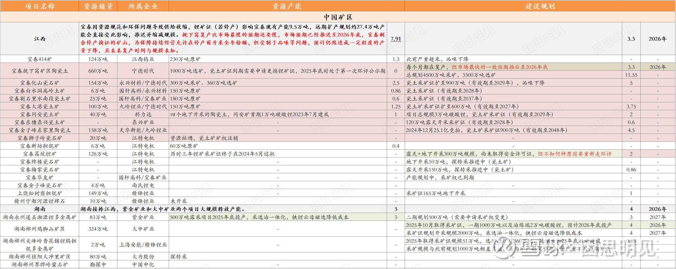This screenshot has width=676, height=269.
Task: Click the "宜春梅家瓷石矿" project name
Action: tap(40, 169)
